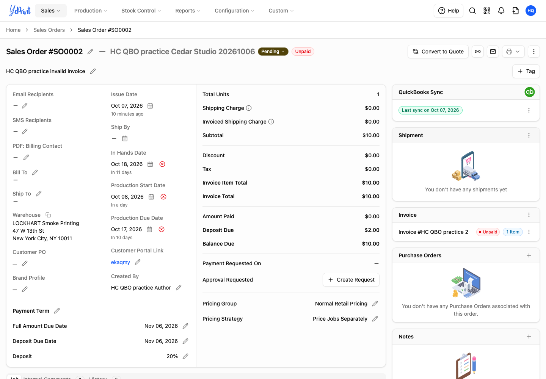
Task: Open the Stock Control menu
Action: [x=141, y=11]
